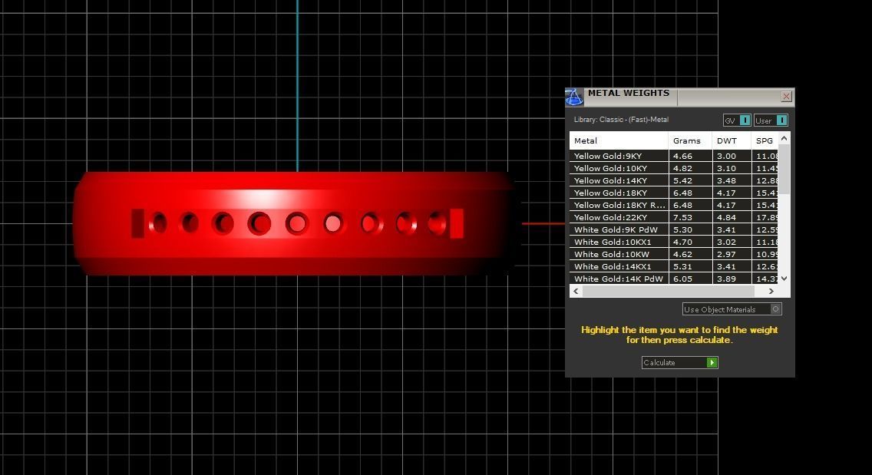Click the 2.97 DWT value

coord(726,254)
